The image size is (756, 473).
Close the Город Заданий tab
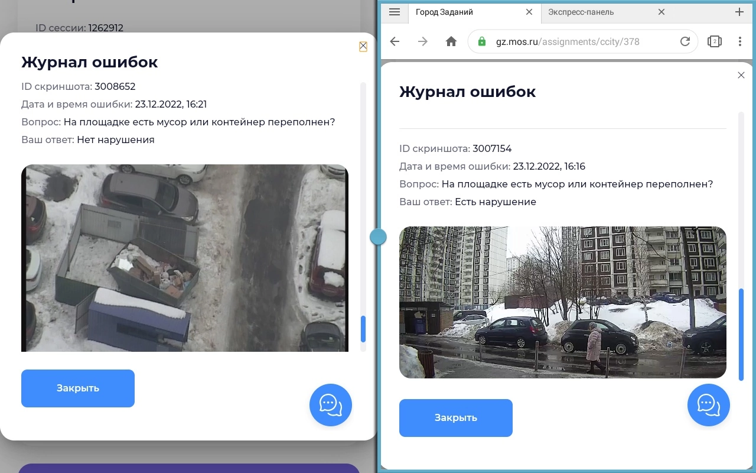click(x=529, y=12)
